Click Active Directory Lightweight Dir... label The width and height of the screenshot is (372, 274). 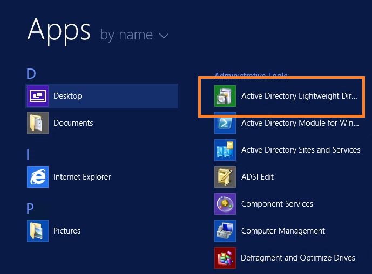299,96
